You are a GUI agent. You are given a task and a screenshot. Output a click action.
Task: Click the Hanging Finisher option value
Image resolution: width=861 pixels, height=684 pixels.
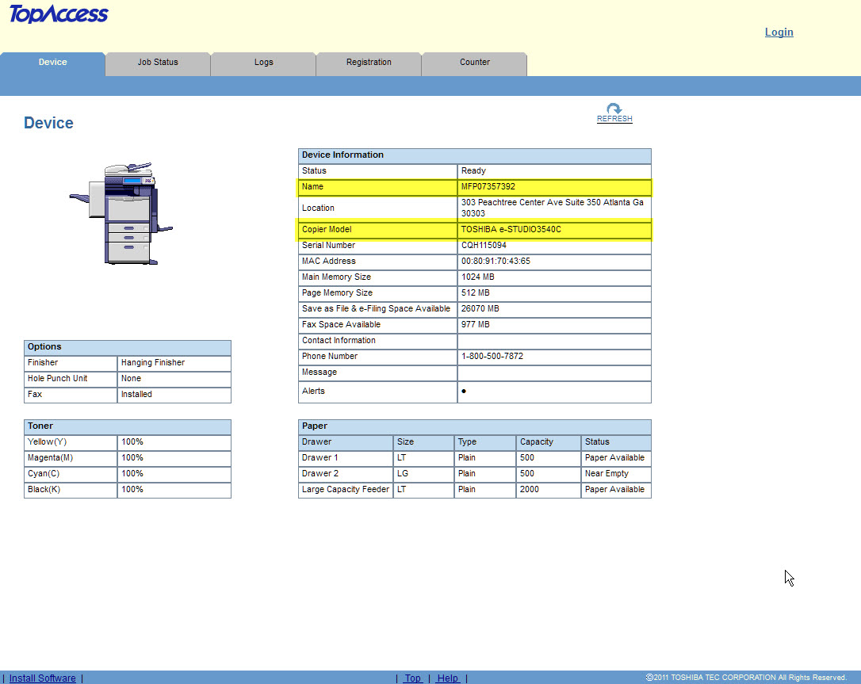point(152,363)
